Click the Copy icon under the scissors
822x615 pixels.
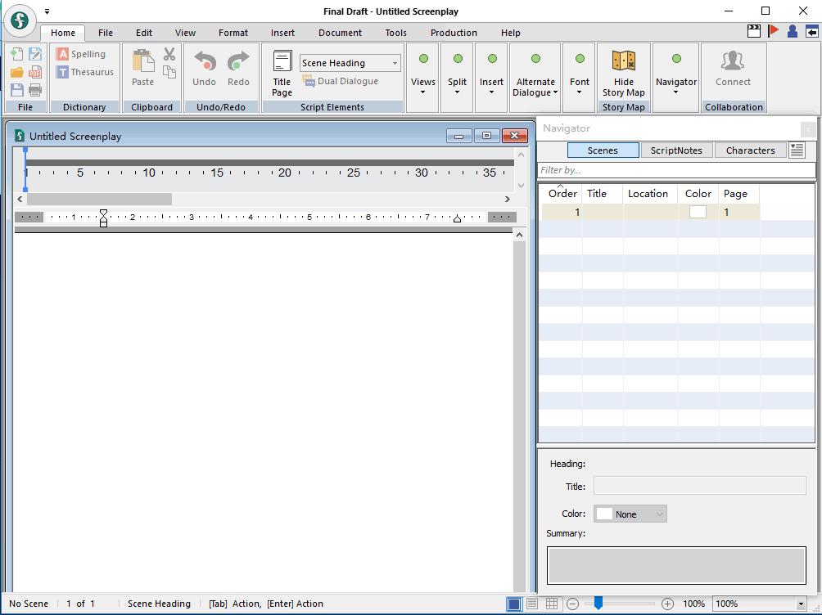pyautogui.click(x=169, y=72)
